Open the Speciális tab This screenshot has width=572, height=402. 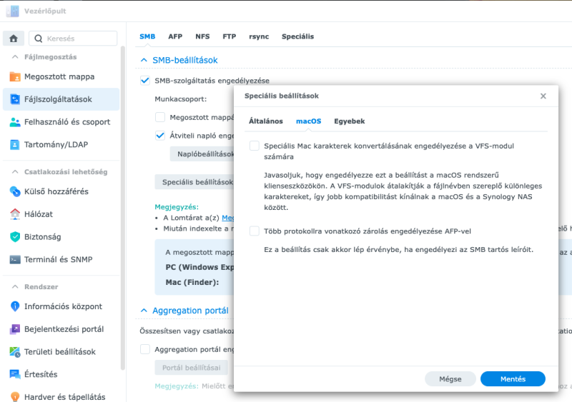[297, 36]
